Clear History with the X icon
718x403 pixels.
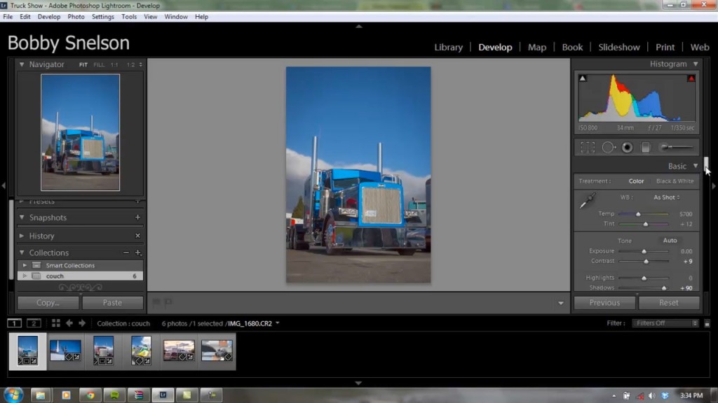(x=137, y=236)
